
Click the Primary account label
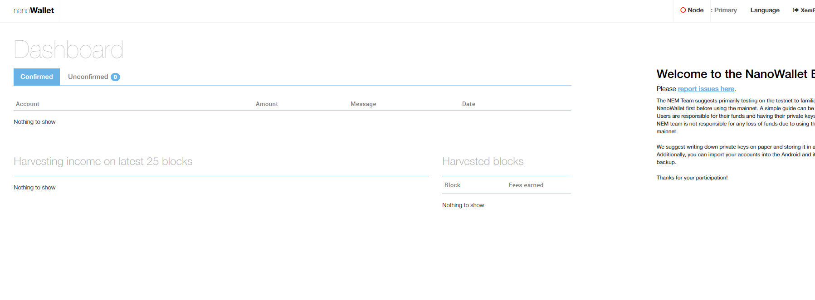[x=724, y=10]
